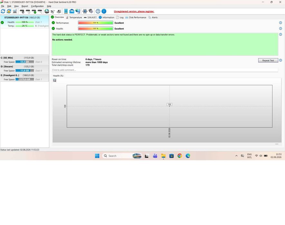The image size is (285, 225).
Task: Click the disk with shield toolbar icon
Action: click(x=22, y=11)
